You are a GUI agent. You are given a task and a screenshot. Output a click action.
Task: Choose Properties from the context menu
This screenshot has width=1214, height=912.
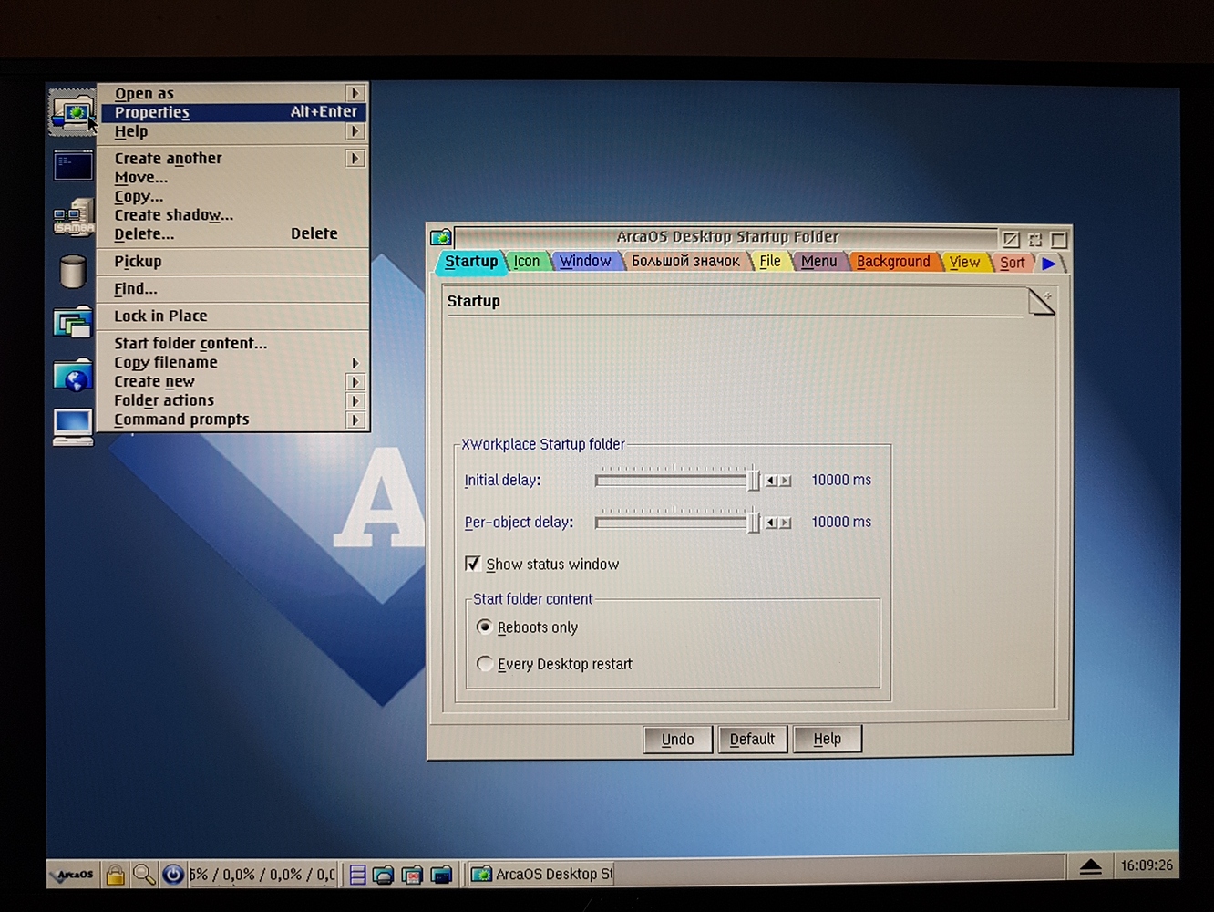pos(234,112)
